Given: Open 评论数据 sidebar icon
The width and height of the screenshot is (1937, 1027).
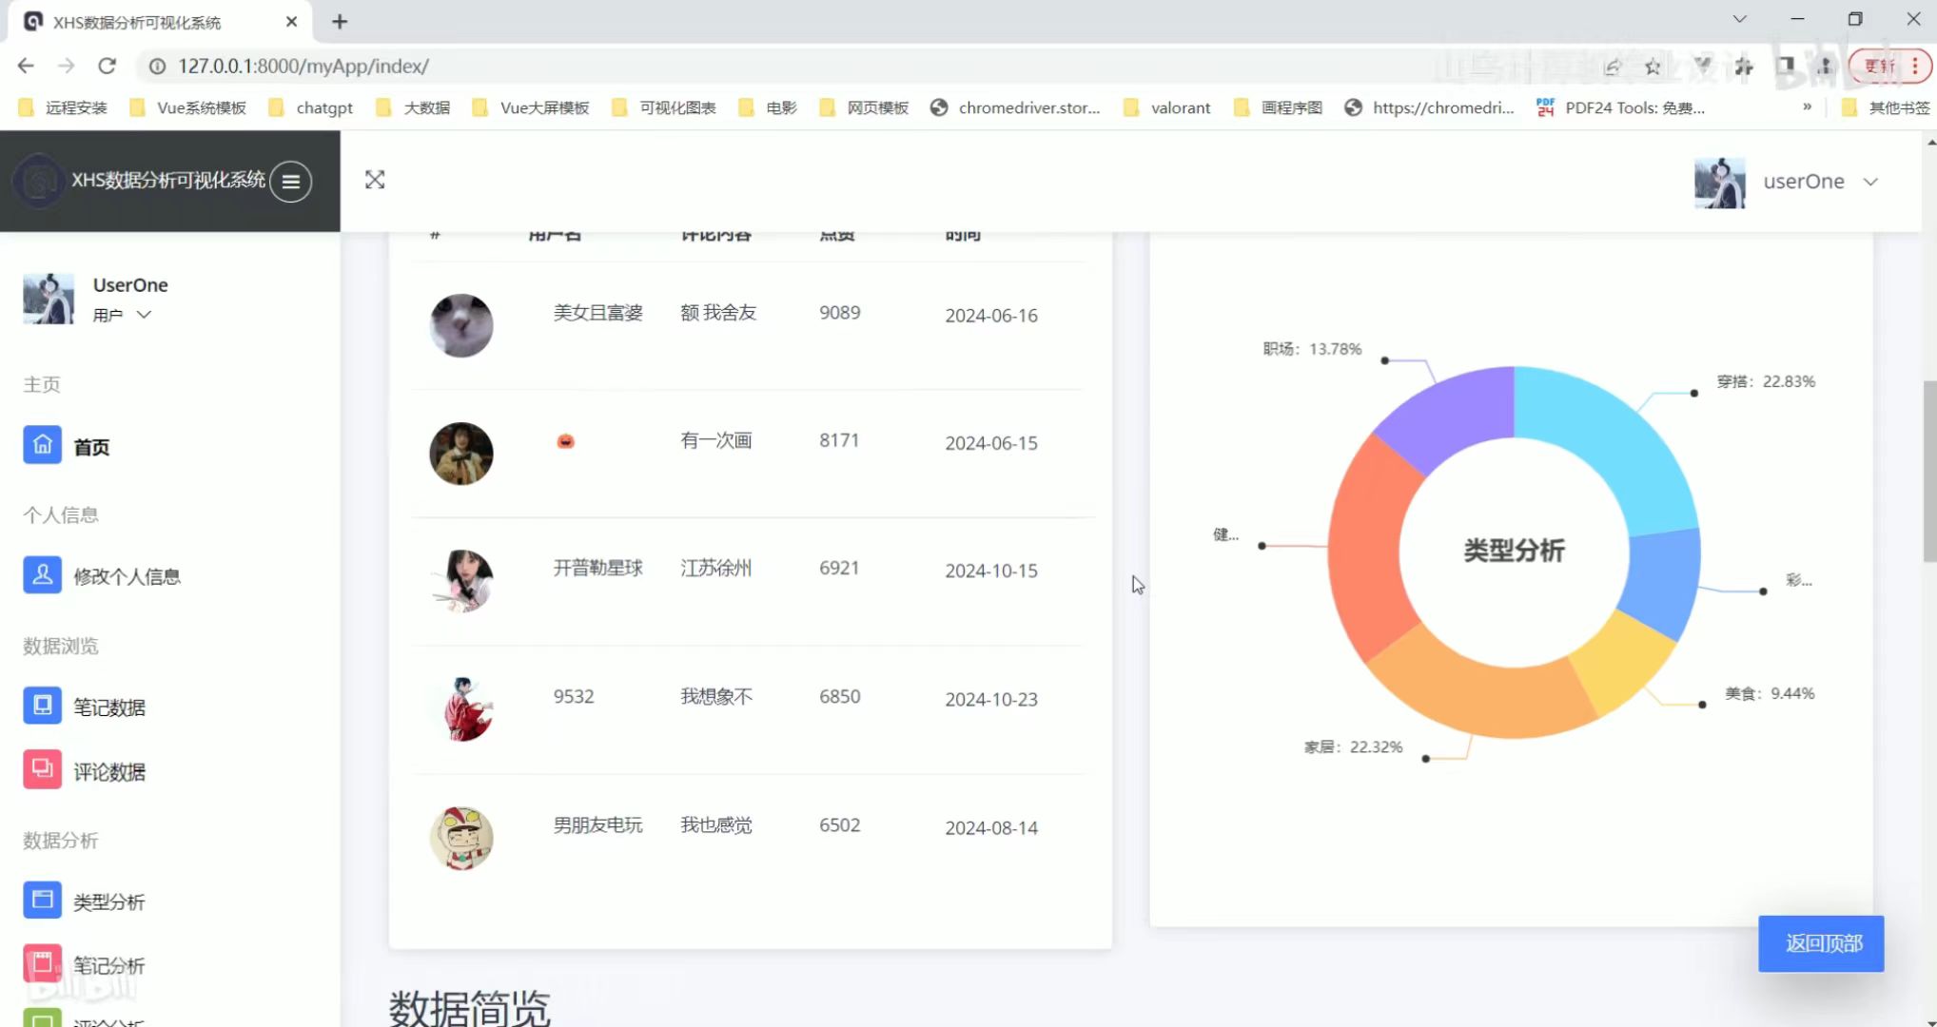Looking at the screenshot, I should tap(42, 770).
